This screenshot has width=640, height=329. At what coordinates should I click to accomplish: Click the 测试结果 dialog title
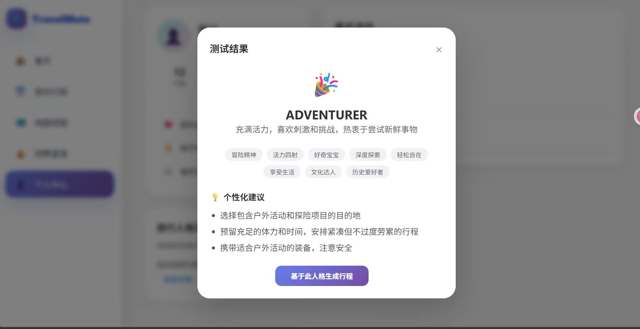coord(229,49)
